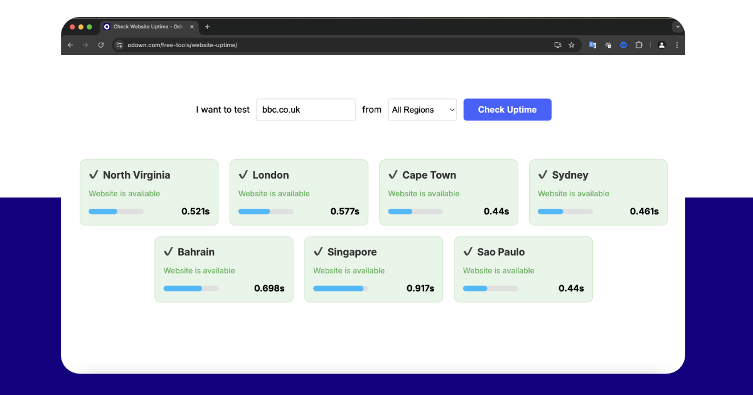
Task: Bookmark this page with the star icon
Action: coord(572,45)
